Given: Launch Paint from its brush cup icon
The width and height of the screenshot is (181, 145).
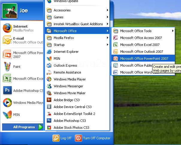Looking at the screenshot, I should coord(7,66).
